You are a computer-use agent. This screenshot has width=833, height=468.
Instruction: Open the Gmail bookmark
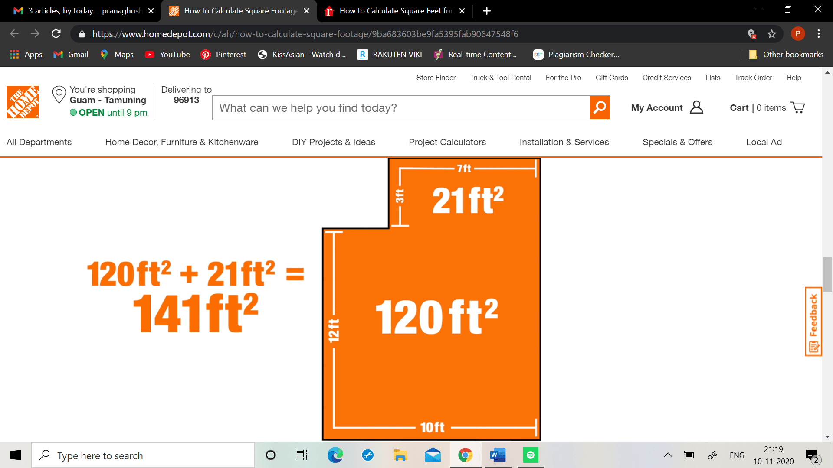coord(70,55)
